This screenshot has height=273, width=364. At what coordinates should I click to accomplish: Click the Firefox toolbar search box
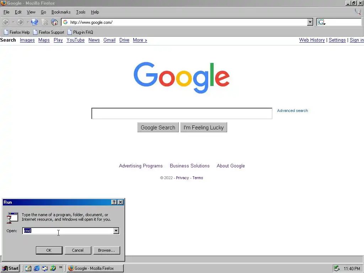pos(344,22)
